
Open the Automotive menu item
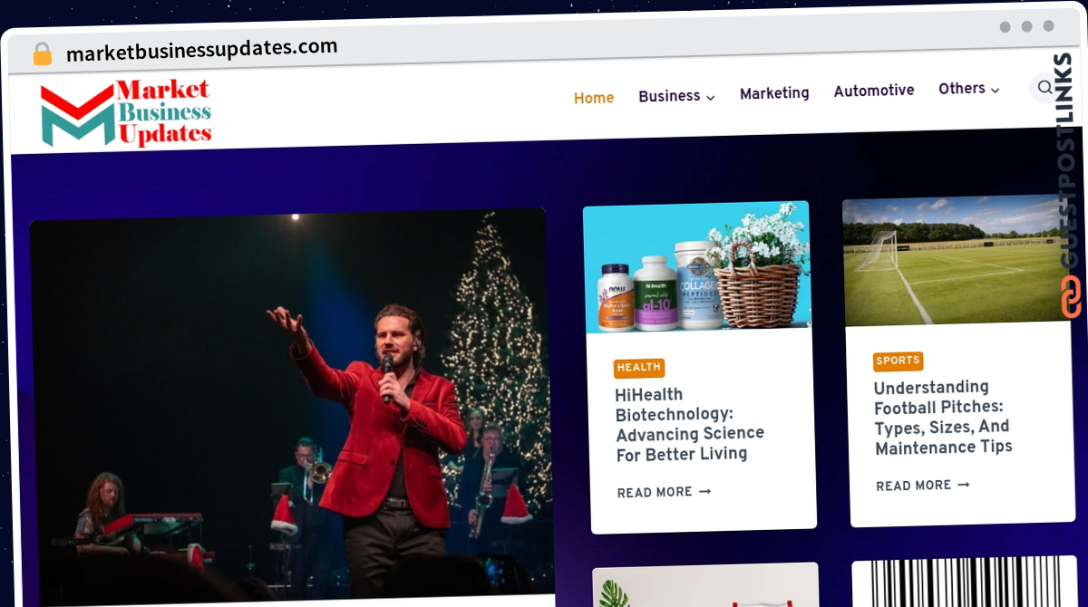(874, 91)
